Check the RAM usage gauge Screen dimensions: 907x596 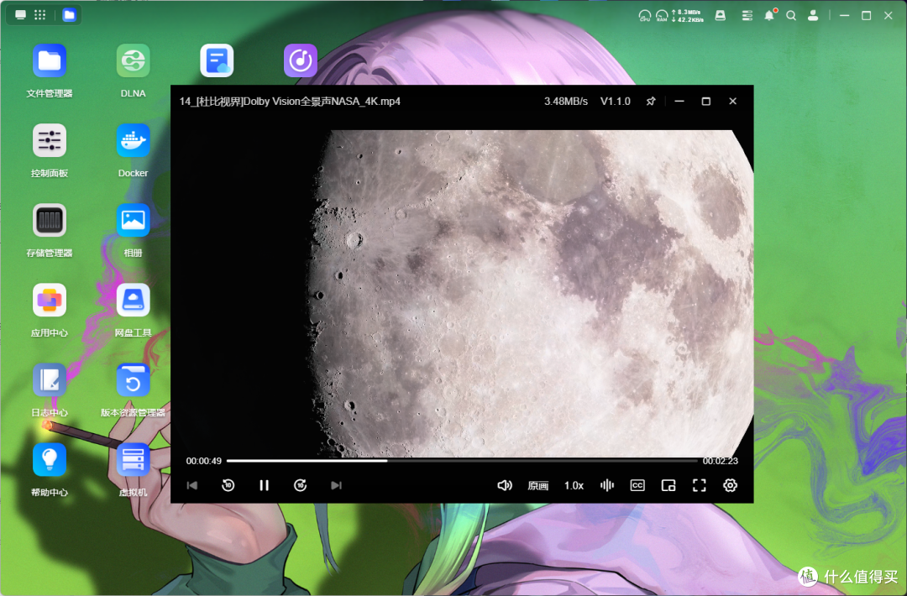point(662,16)
